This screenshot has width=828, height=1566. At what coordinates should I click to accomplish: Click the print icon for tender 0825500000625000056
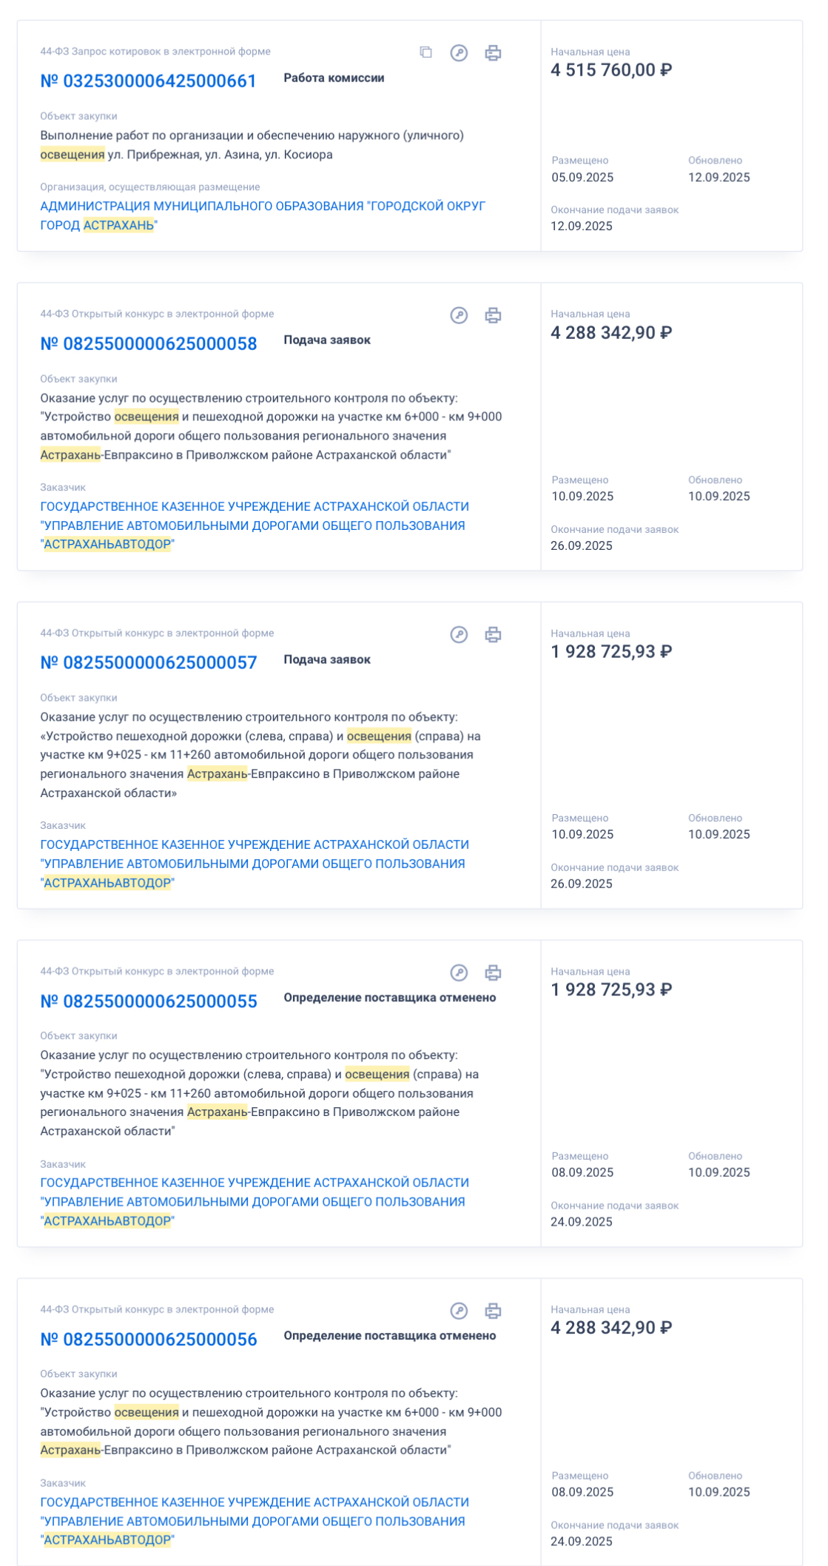pos(493,1311)
